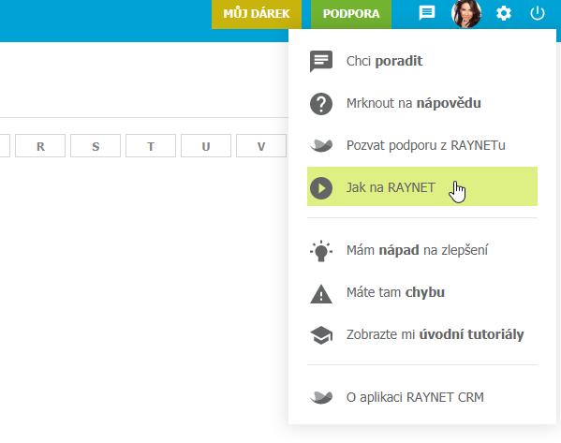Click the question mark help icon

point(321,104)
